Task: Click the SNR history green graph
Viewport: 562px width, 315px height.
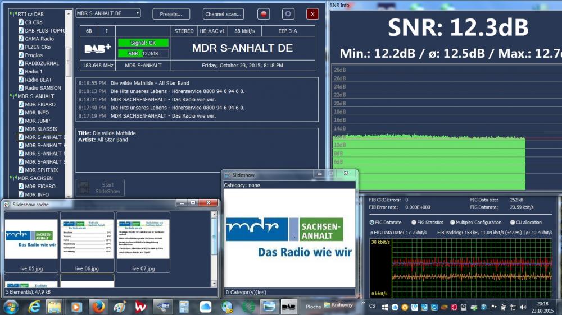Action: pyautogui.click(x=429, y=163)
